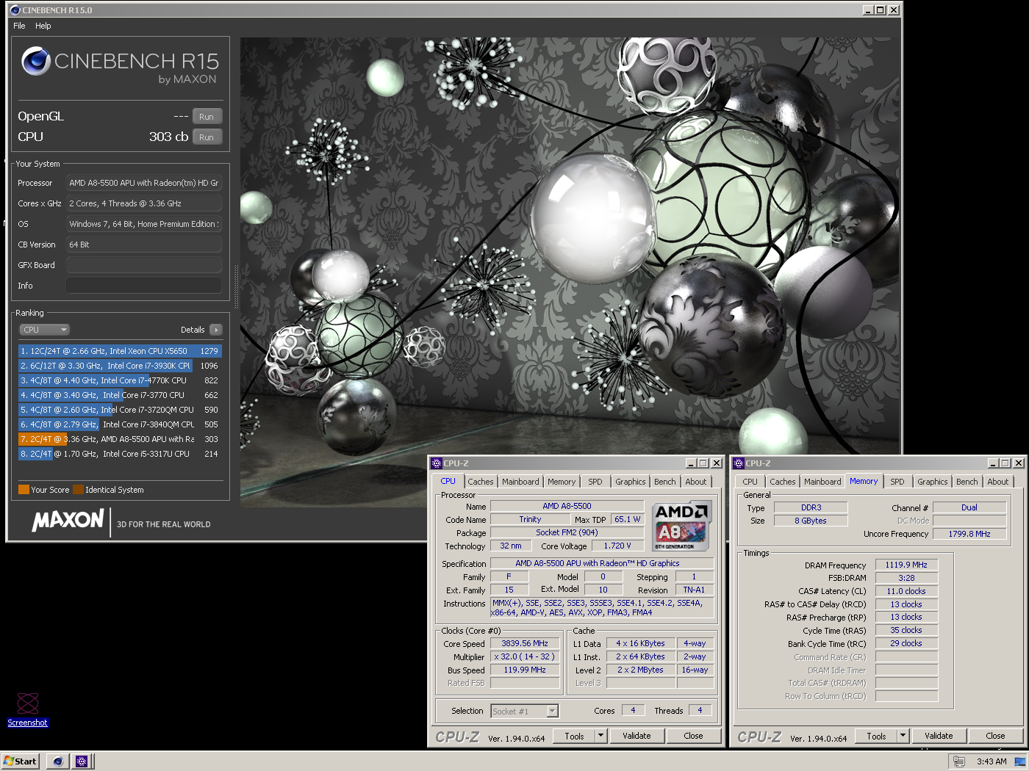Click Validate in Memory window
1029x771 pixels.
coord(939,736)
